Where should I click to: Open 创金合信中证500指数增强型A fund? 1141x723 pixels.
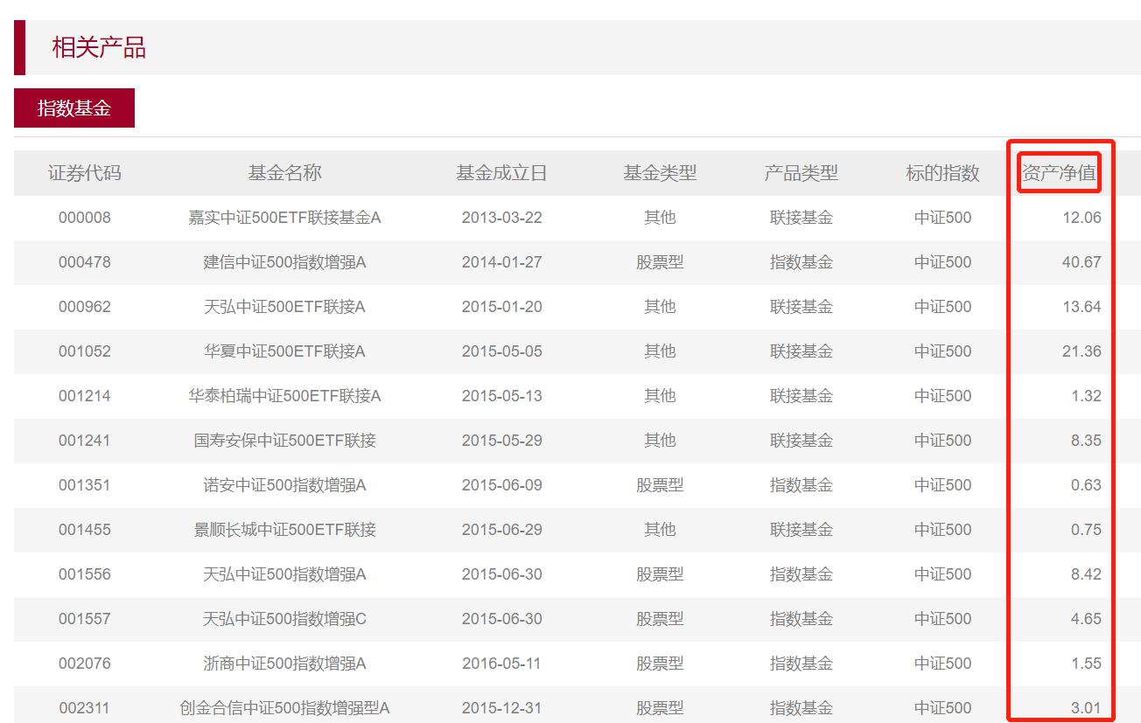284,708
